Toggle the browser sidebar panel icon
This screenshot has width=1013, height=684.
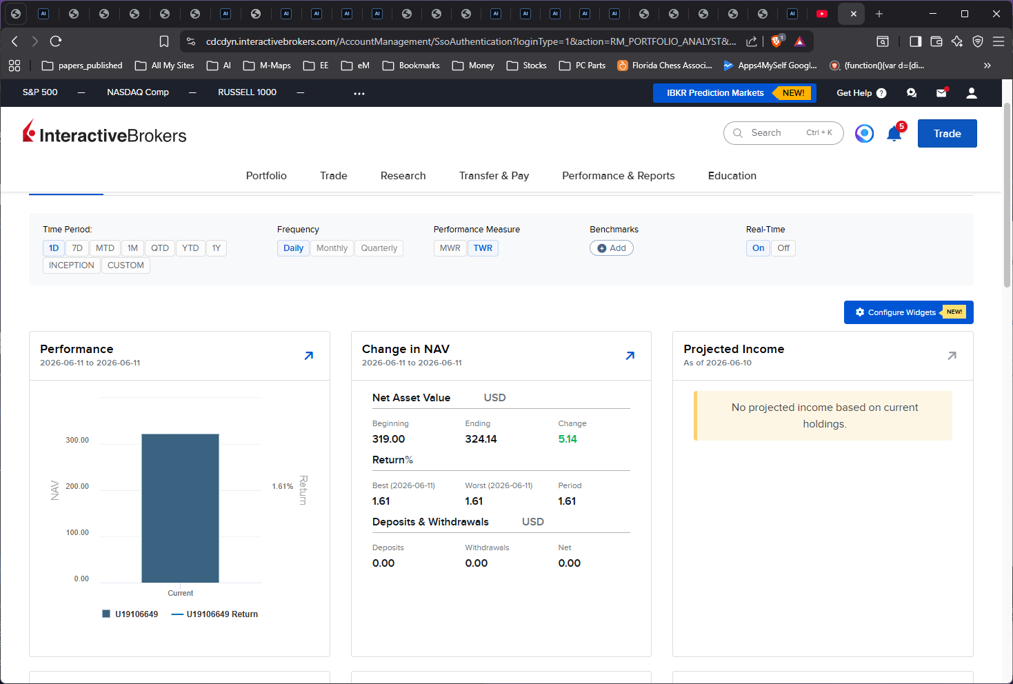[x=915, y=41]
